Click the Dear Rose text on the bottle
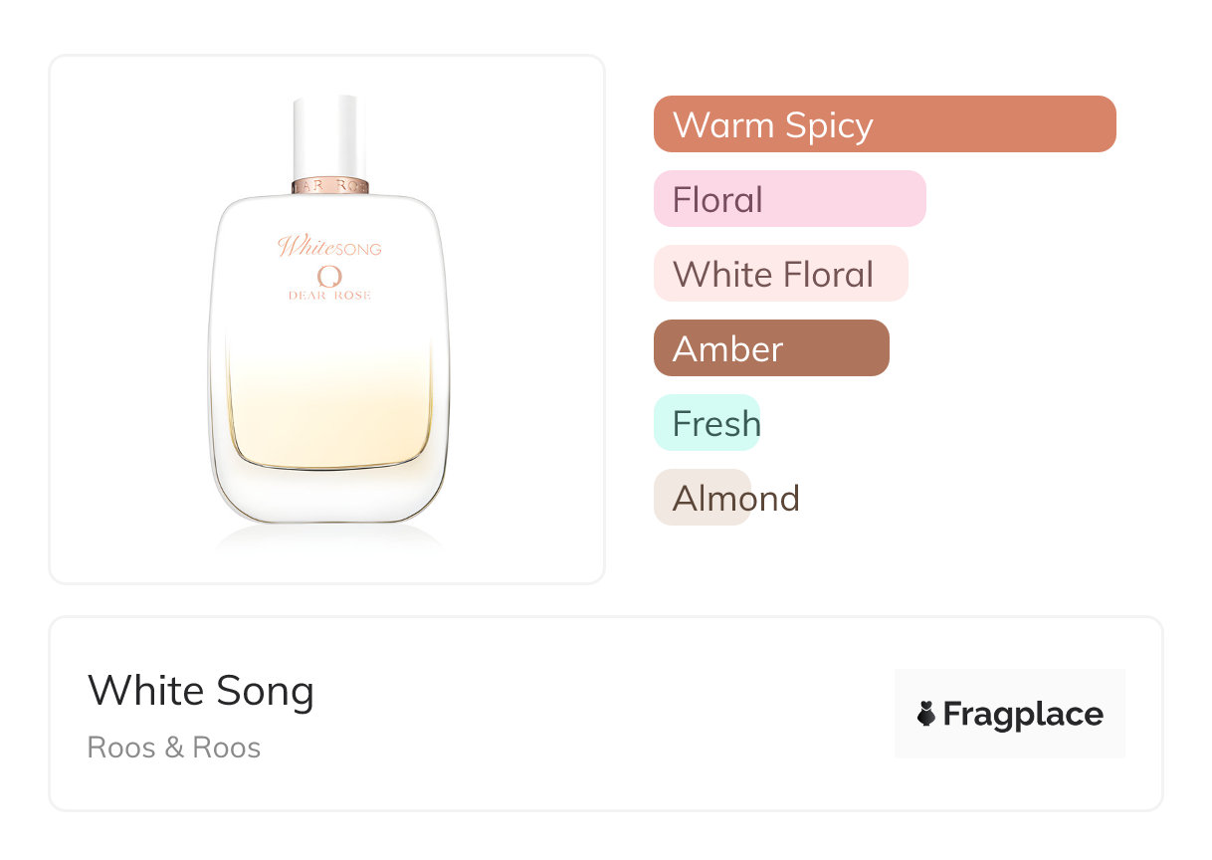This screenshot has width=1212, height=860. (329, 296)
